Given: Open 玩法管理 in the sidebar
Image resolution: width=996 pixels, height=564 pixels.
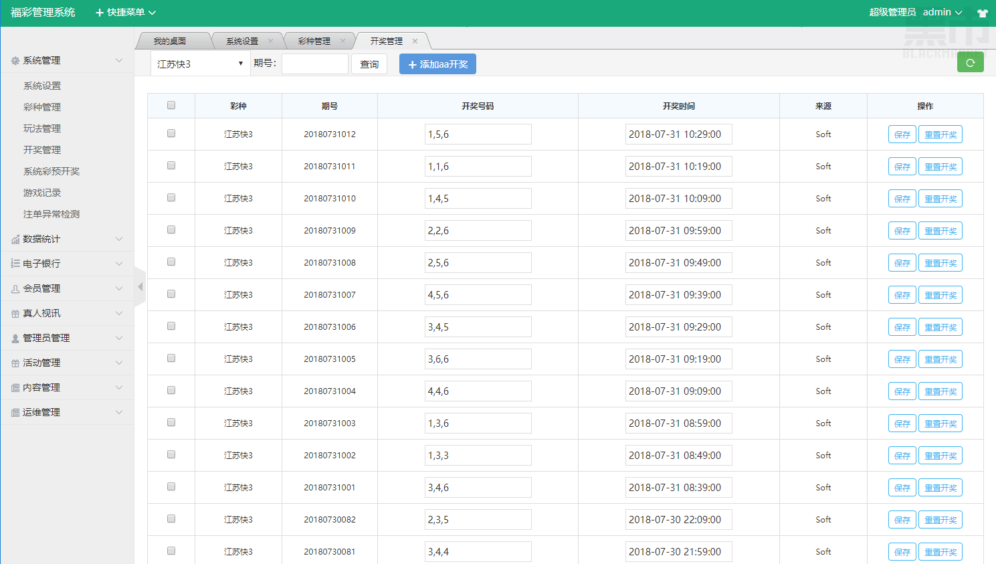Looking at the screenshot, I should (42, 128).
